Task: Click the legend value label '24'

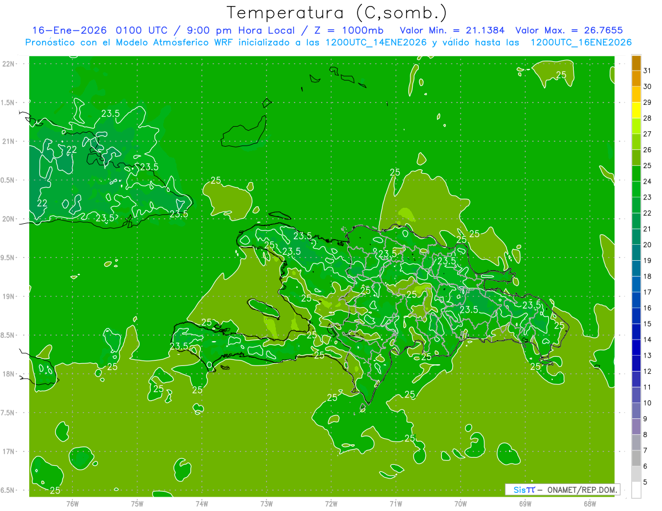Action: click(x=648, y=181)
